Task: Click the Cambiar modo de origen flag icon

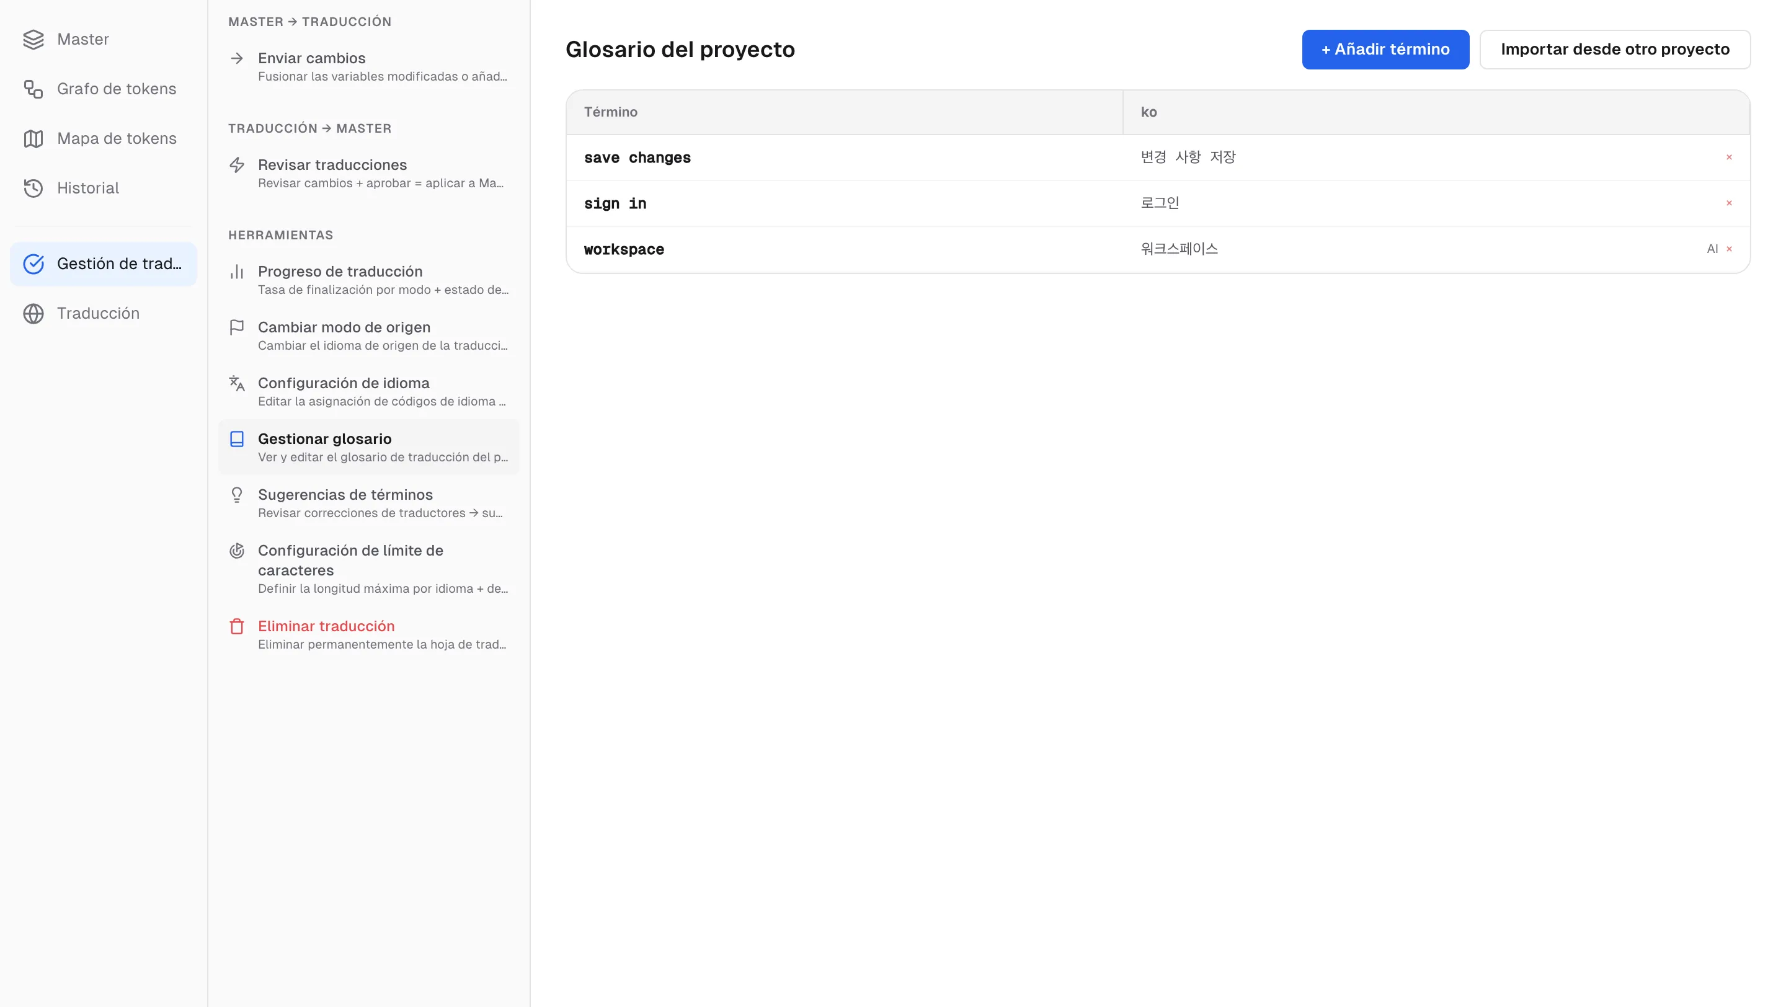Action: click(237, 327)
